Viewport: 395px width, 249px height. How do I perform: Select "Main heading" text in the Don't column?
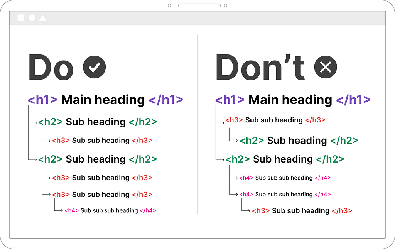[x=290, y=100]
